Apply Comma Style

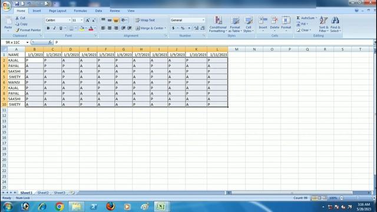[189, 28]
